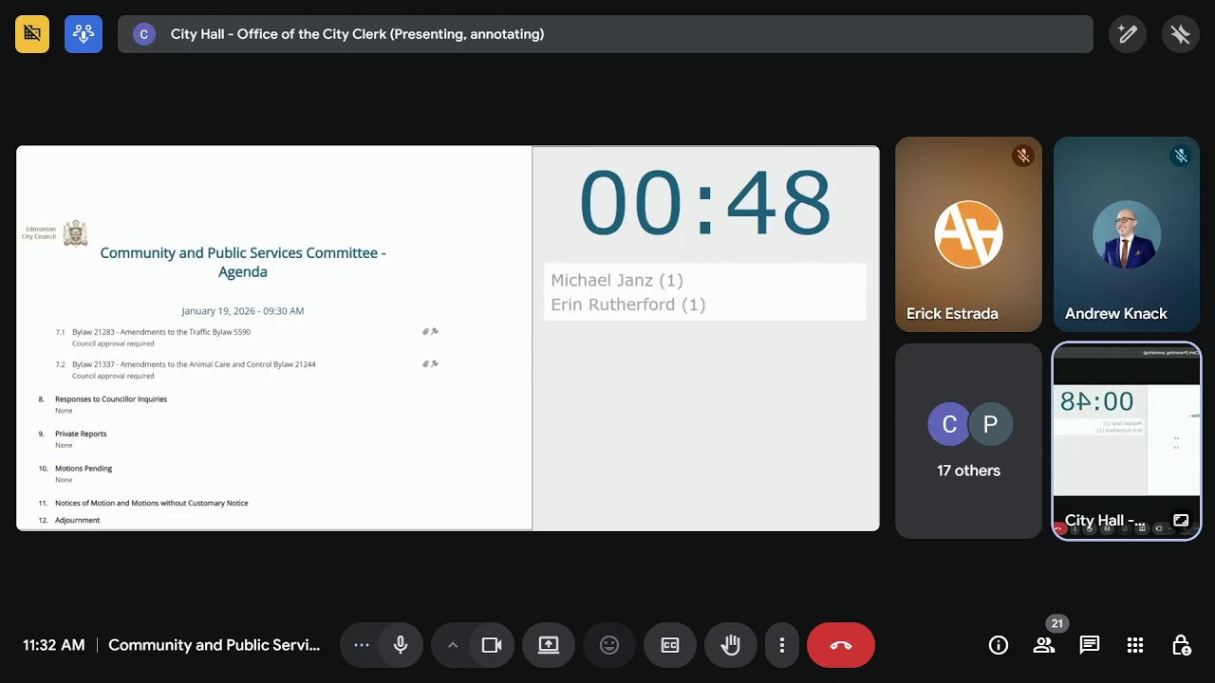Click the presenter avatar "C" in the title bar

[143, 34]
